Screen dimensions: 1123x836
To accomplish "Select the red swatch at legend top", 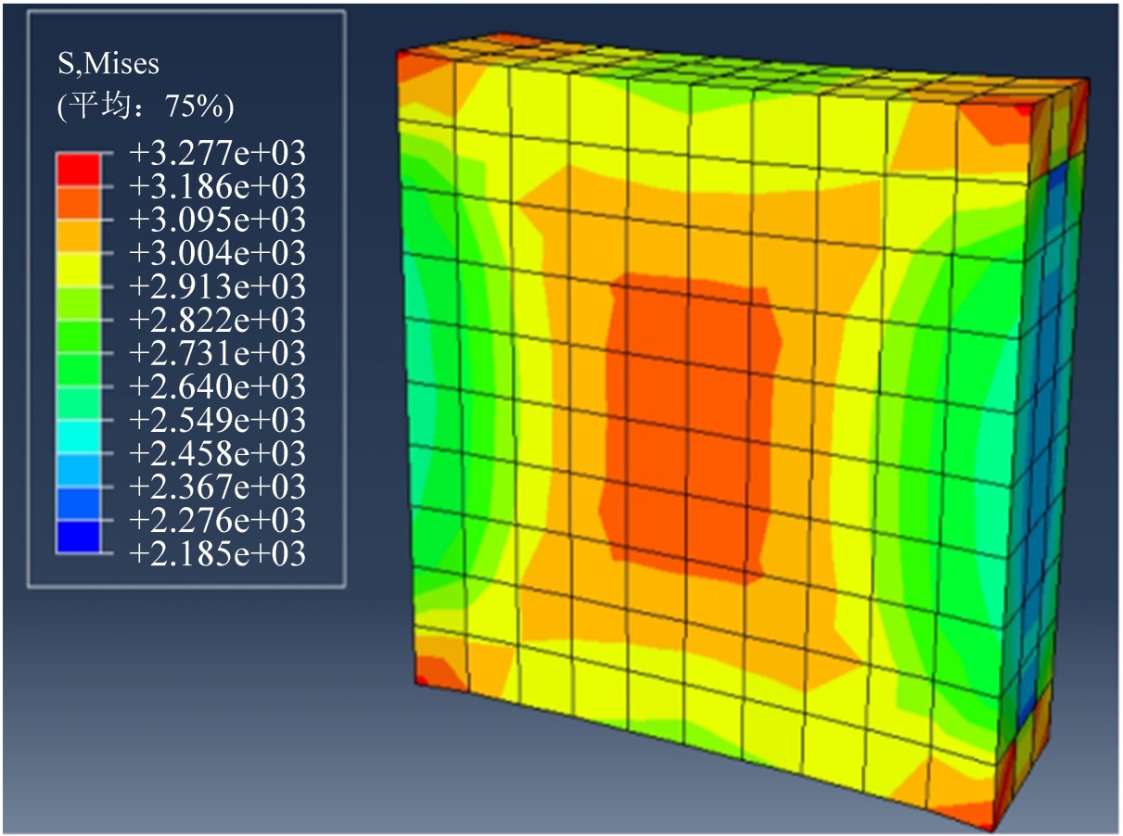I will pyautogui.click(x=77, y=169).
